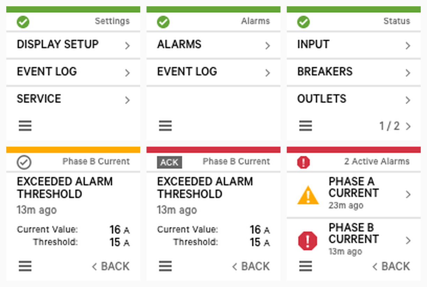Click gray checkmark circle on orange alarm screen
427x287 pixels.
24,162
